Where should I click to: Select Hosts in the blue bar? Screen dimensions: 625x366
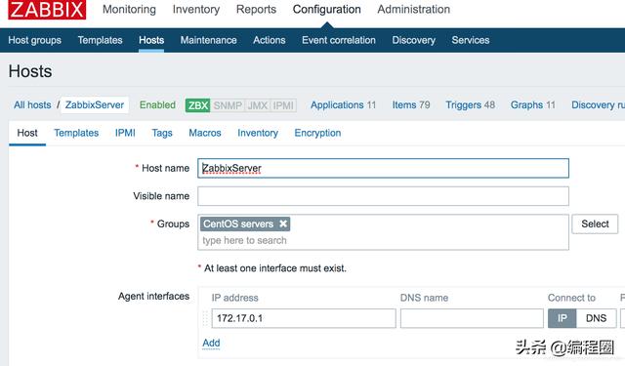151,40
